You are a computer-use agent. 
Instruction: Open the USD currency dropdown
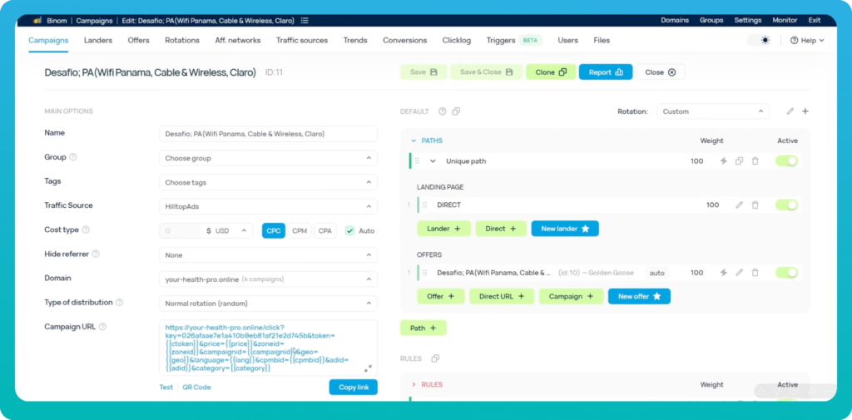226,230
